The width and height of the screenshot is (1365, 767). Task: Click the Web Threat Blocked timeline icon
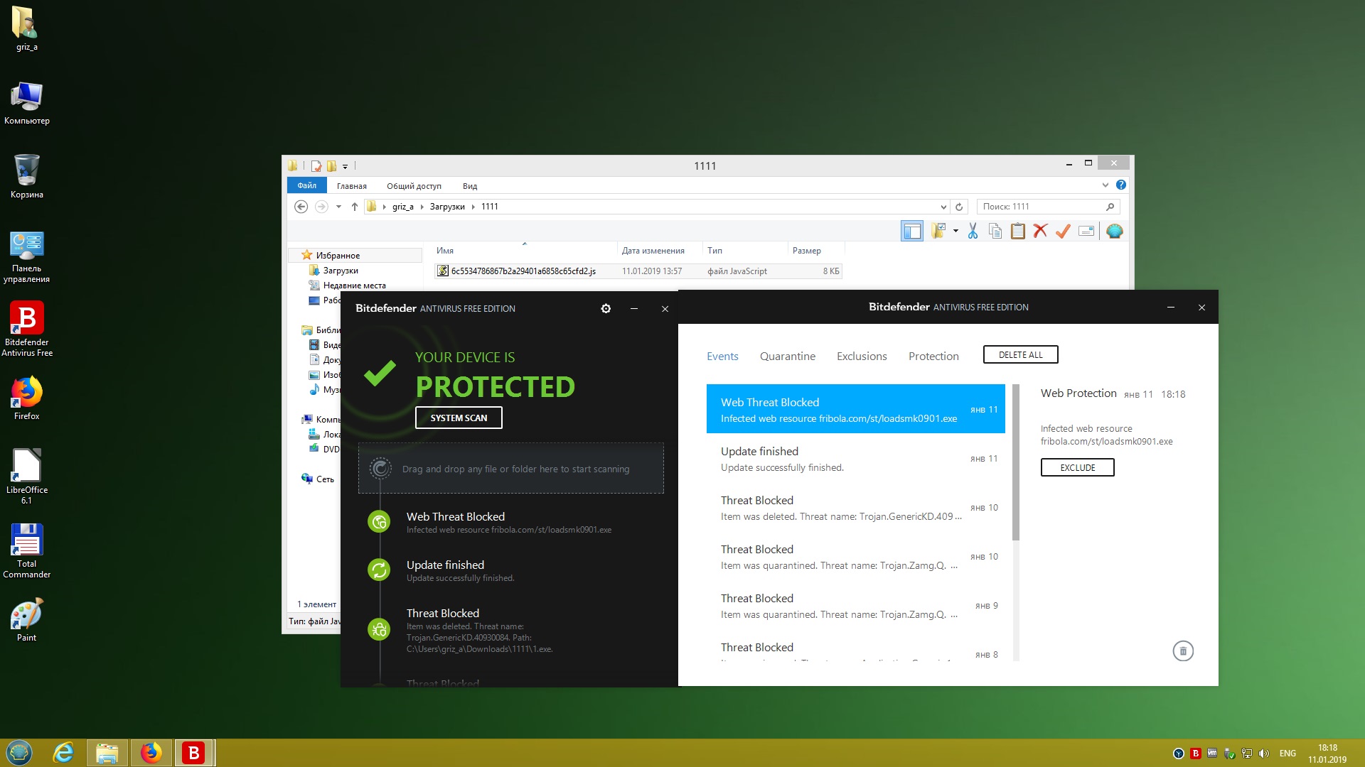coord(379,522)
